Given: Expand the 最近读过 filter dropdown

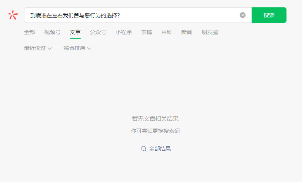Looking at the screenshot, I should (38, 48).
